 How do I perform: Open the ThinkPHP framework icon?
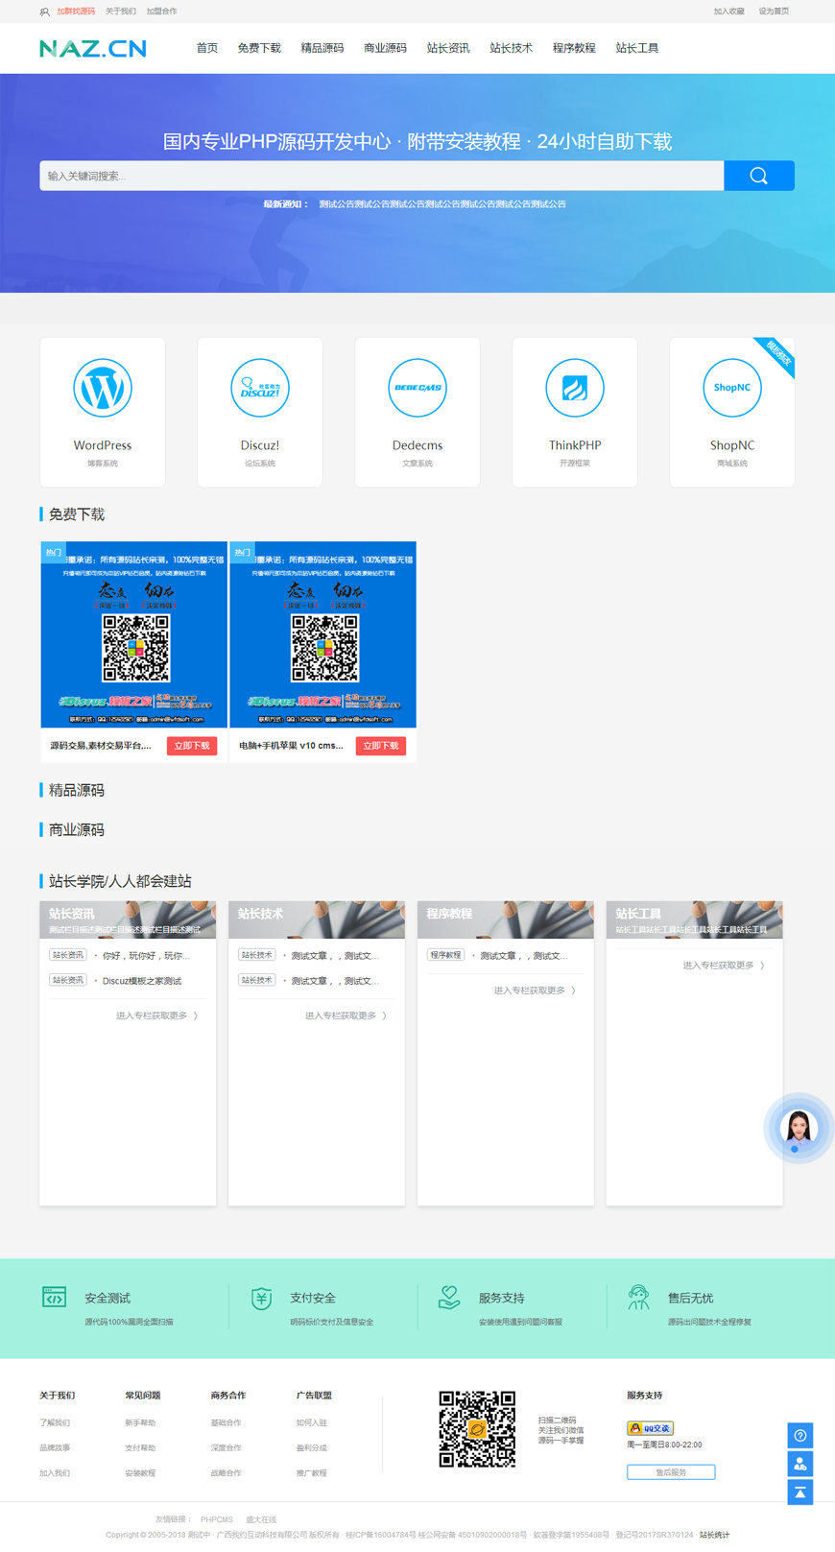click(x=575, y=389)
